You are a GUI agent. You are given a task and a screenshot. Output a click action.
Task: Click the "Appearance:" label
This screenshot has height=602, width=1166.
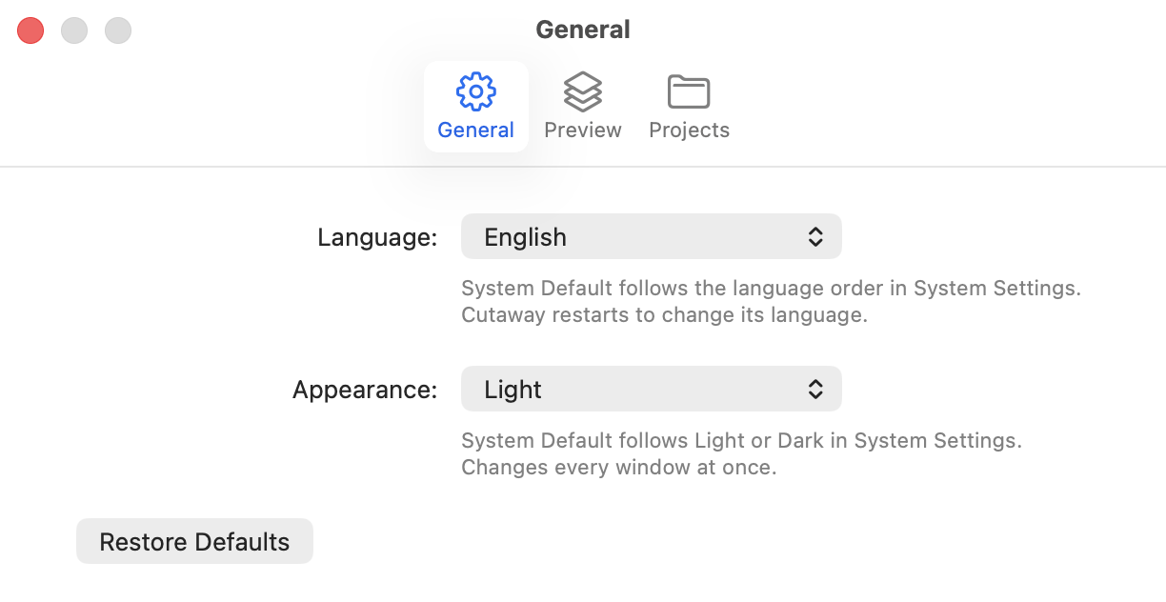coord(365,390)
